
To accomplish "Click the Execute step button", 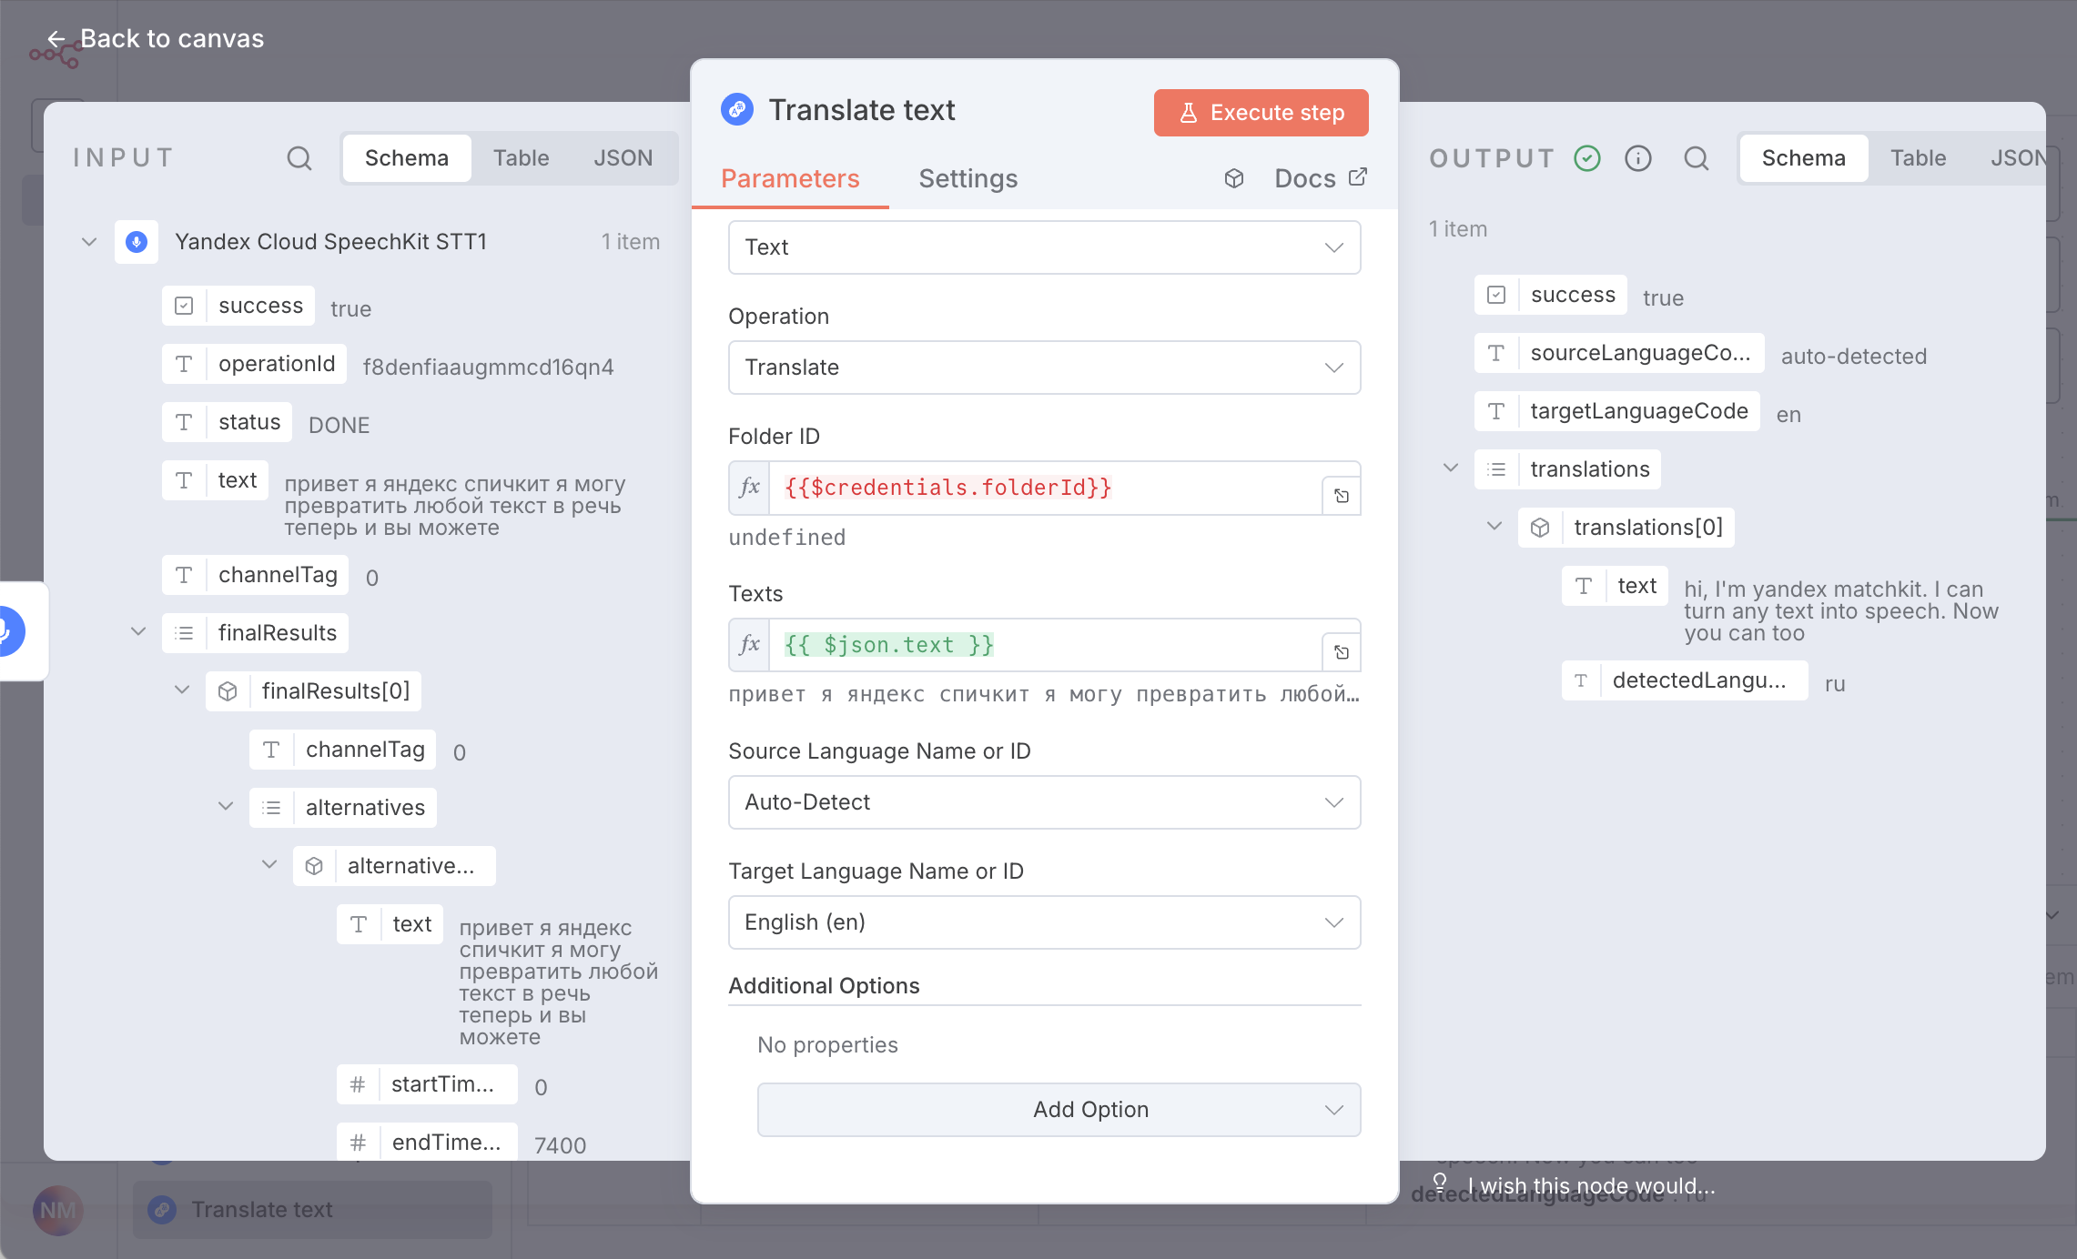I will pos(1261,112).
